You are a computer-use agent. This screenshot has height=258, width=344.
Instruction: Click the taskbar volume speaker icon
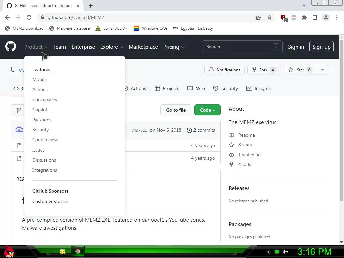coord(285,252)
